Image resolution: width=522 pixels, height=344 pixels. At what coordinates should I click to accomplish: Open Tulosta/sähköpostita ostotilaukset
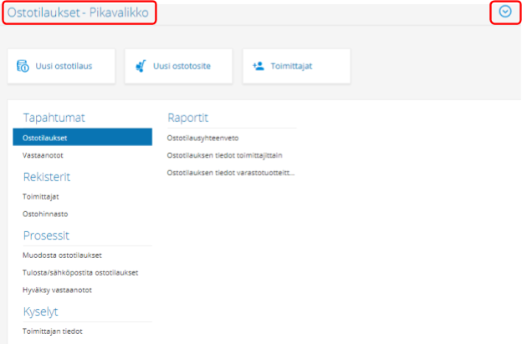point(80,273)
